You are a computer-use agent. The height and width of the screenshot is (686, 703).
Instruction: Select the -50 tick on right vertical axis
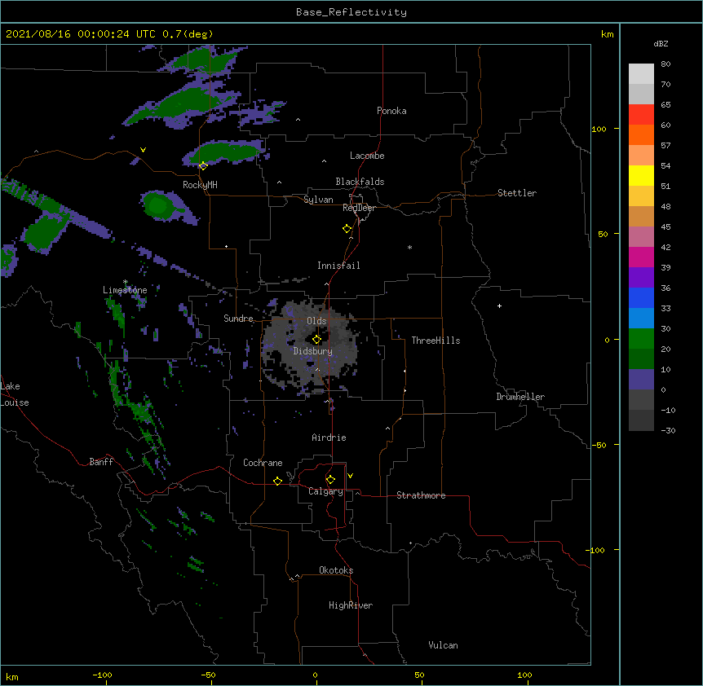599,445
